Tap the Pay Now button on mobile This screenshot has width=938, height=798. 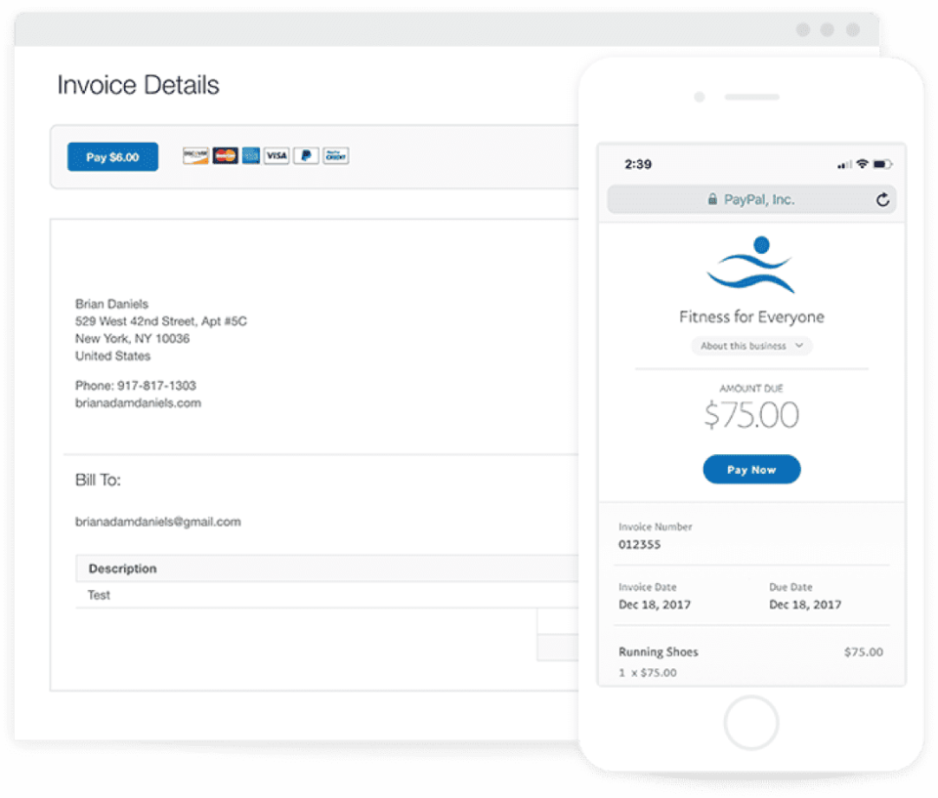pos(751,469)
